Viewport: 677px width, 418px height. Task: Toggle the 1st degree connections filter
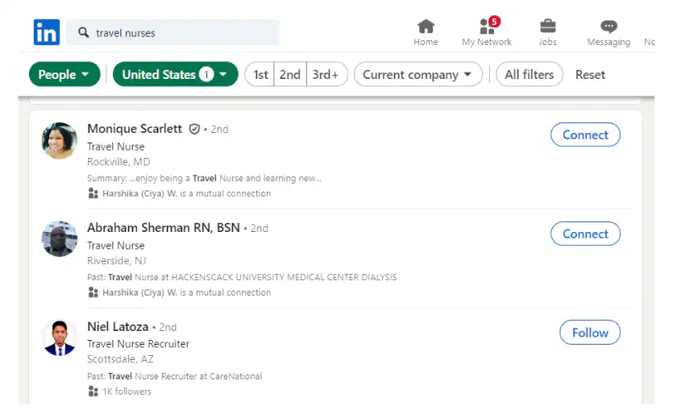pos(260,75)
